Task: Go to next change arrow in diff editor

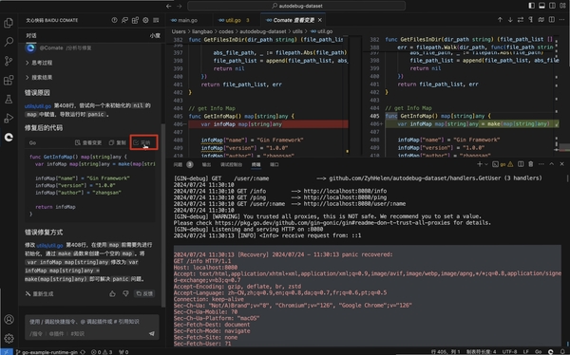Action: coord(510,20)
